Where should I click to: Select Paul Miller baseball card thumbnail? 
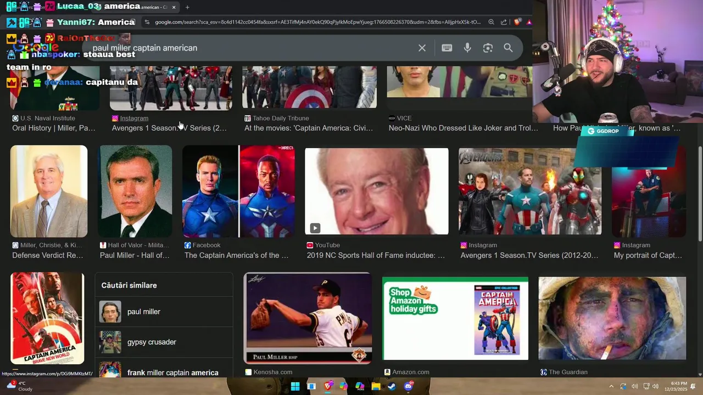pyautogui.click(x=308, y=318)
